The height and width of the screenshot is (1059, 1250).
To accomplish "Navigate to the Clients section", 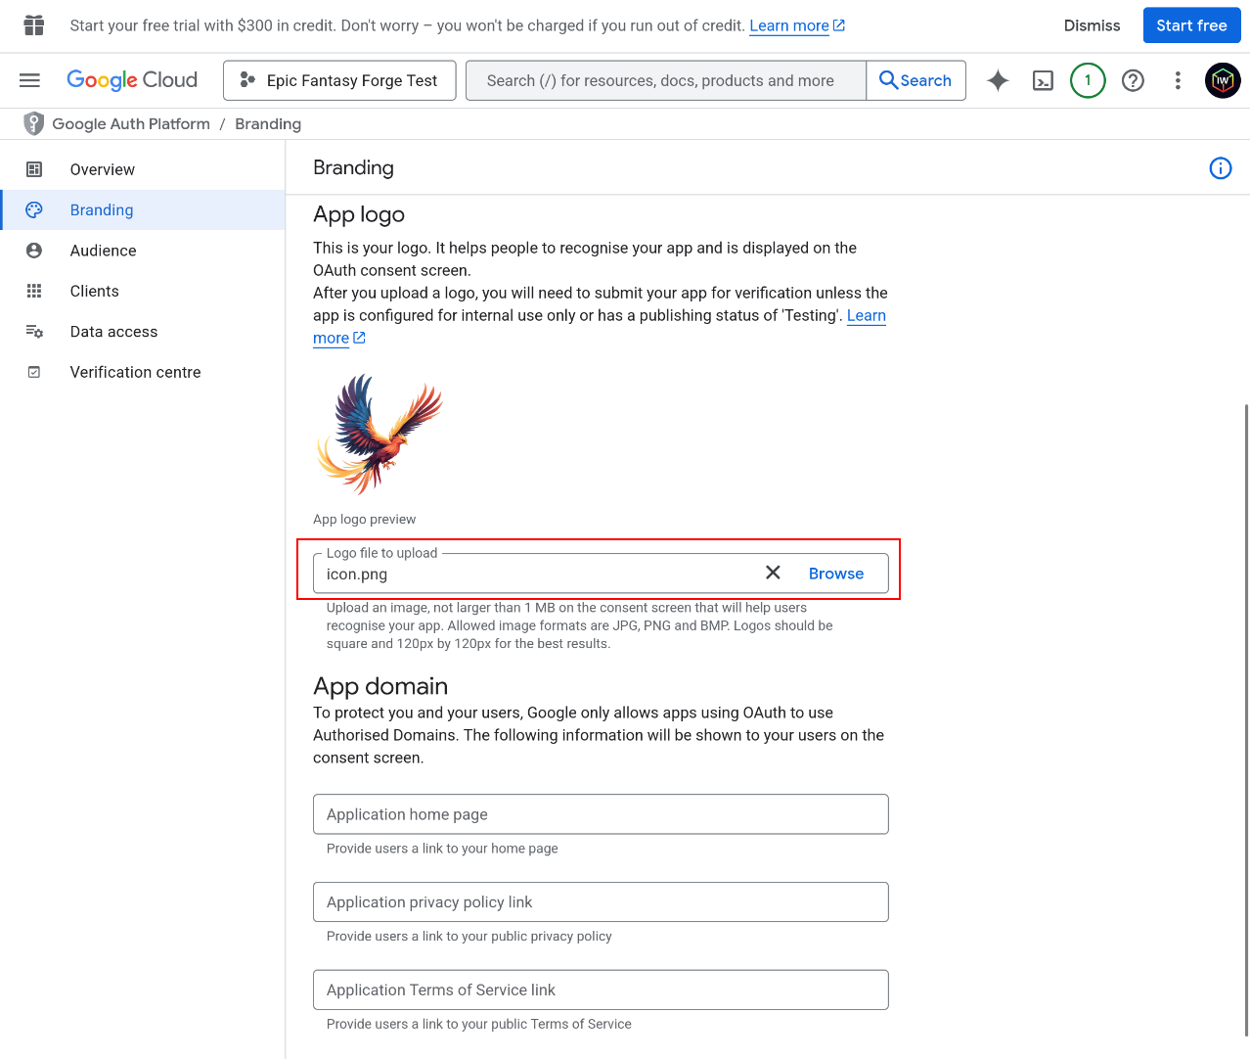I will (x=94, y=291).
